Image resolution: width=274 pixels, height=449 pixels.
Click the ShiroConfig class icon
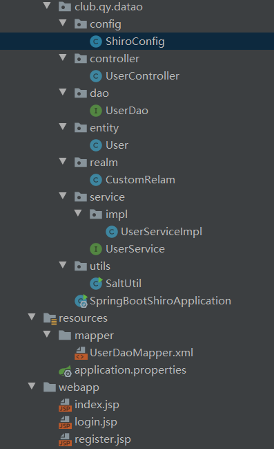[96, 42]
